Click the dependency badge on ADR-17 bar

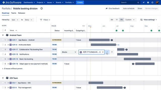pos(127,49)
